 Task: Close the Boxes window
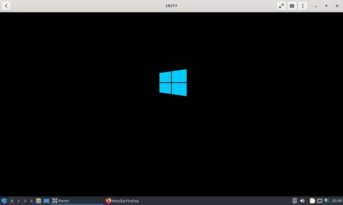point(337,6)
